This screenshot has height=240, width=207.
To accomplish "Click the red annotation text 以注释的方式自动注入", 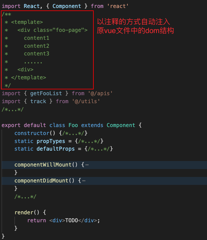I will click(x=134, y=22).
